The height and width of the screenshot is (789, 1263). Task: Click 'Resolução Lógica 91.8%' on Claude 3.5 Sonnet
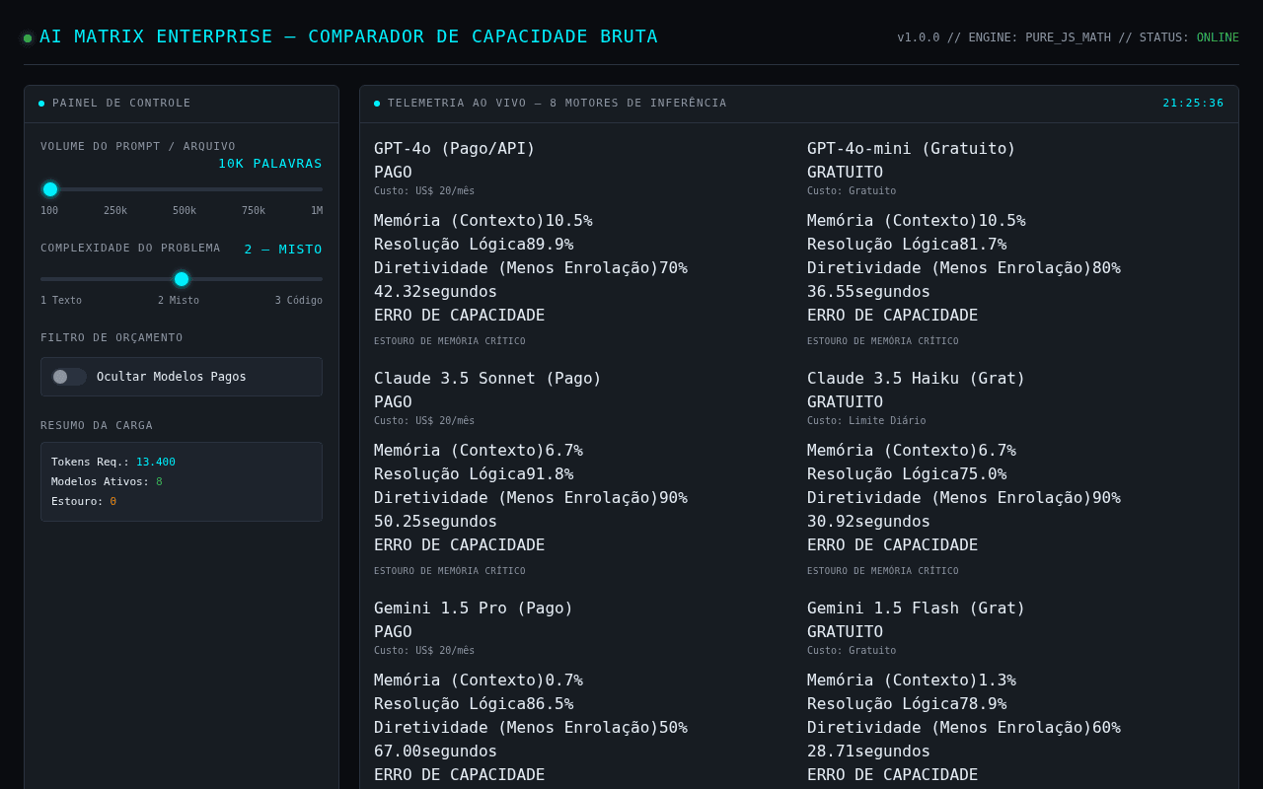pos(474,474)
